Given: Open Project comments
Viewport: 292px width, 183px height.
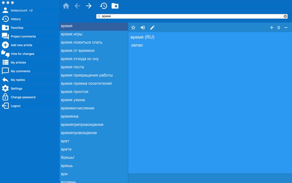Looking at the screenshot, I should [x=23, y=36].
